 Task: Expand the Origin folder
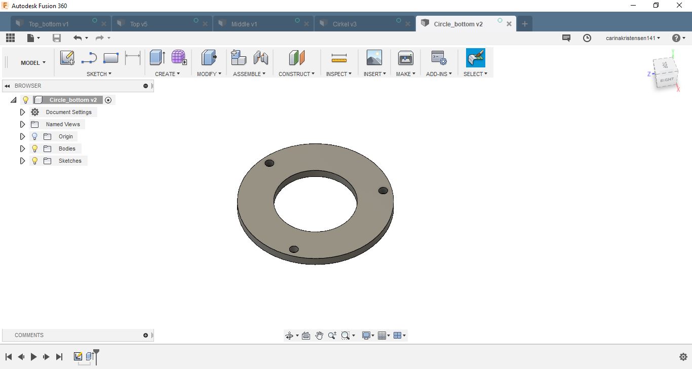22,136
